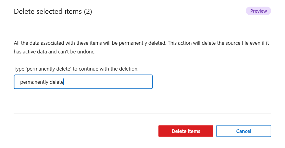The height and width of the screenshot is (148, 285).
Task: Click the purple Preview badge
Action: point(258,11)
